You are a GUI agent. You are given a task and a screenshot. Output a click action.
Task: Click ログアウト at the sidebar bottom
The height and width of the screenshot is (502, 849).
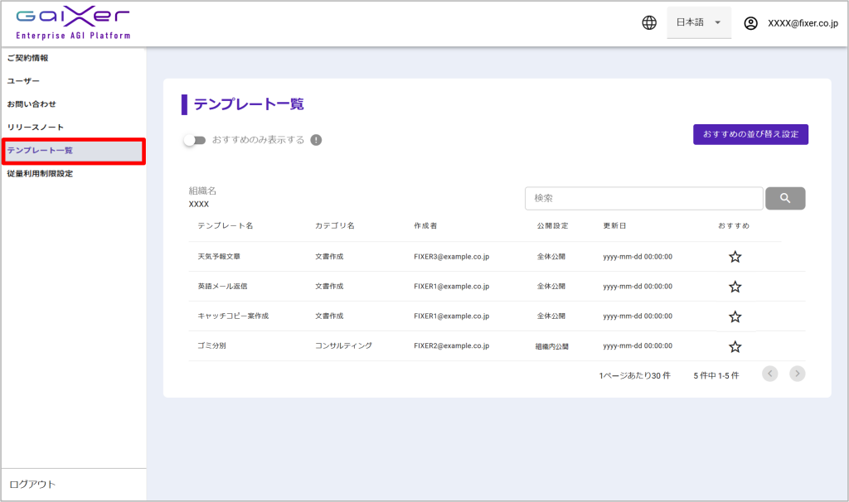pos(32,484)
